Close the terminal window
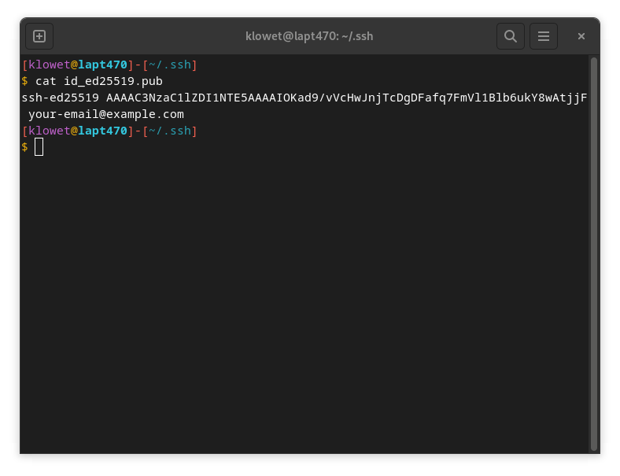 (x=581, y=36)
